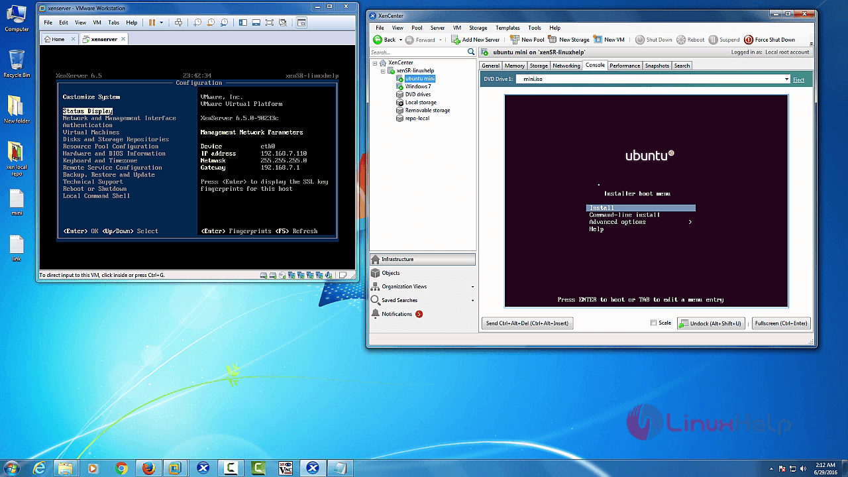Screen dimensions: 848x477
Task: Open the Forward history dropdown arrow
Action: tap(439, 40)
